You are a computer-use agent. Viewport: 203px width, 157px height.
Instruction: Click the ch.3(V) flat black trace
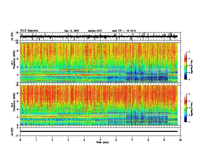point(99,131)
